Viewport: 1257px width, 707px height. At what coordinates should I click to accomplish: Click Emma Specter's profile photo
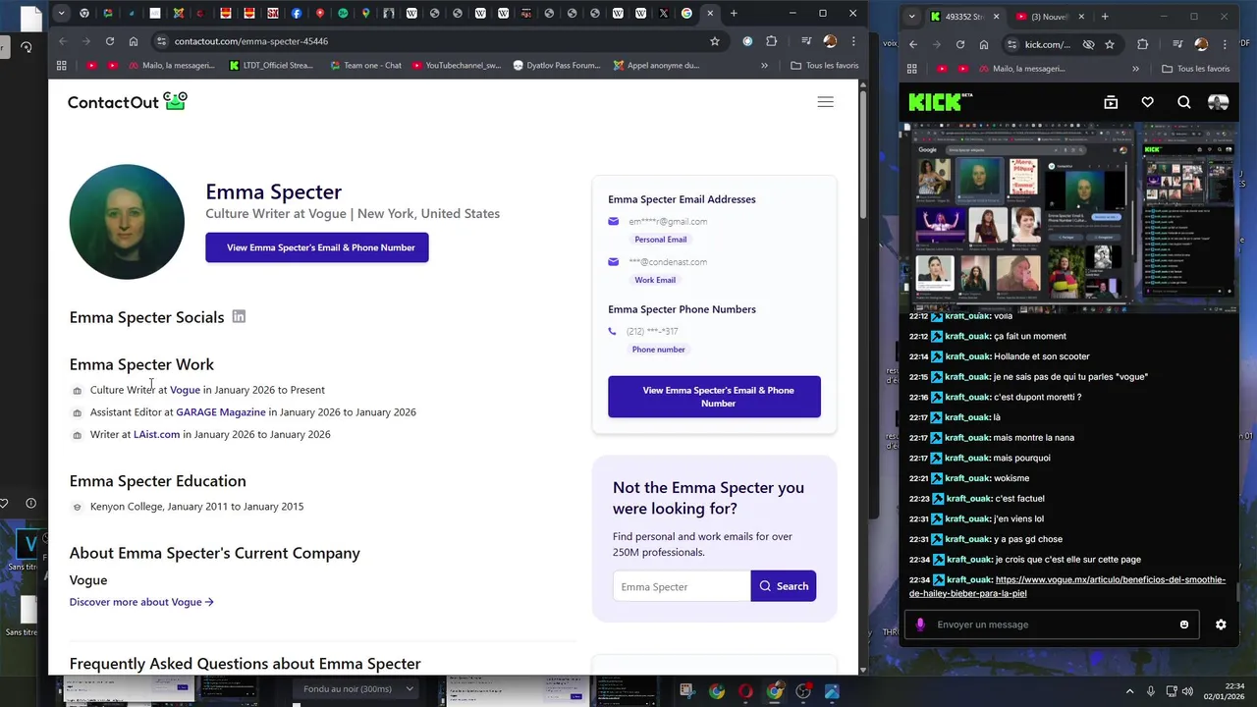click(127, 222)
